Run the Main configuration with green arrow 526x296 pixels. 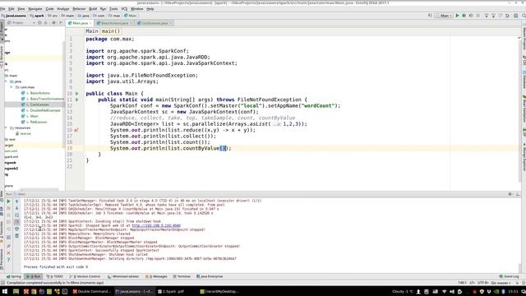click(x=457, y=16)
